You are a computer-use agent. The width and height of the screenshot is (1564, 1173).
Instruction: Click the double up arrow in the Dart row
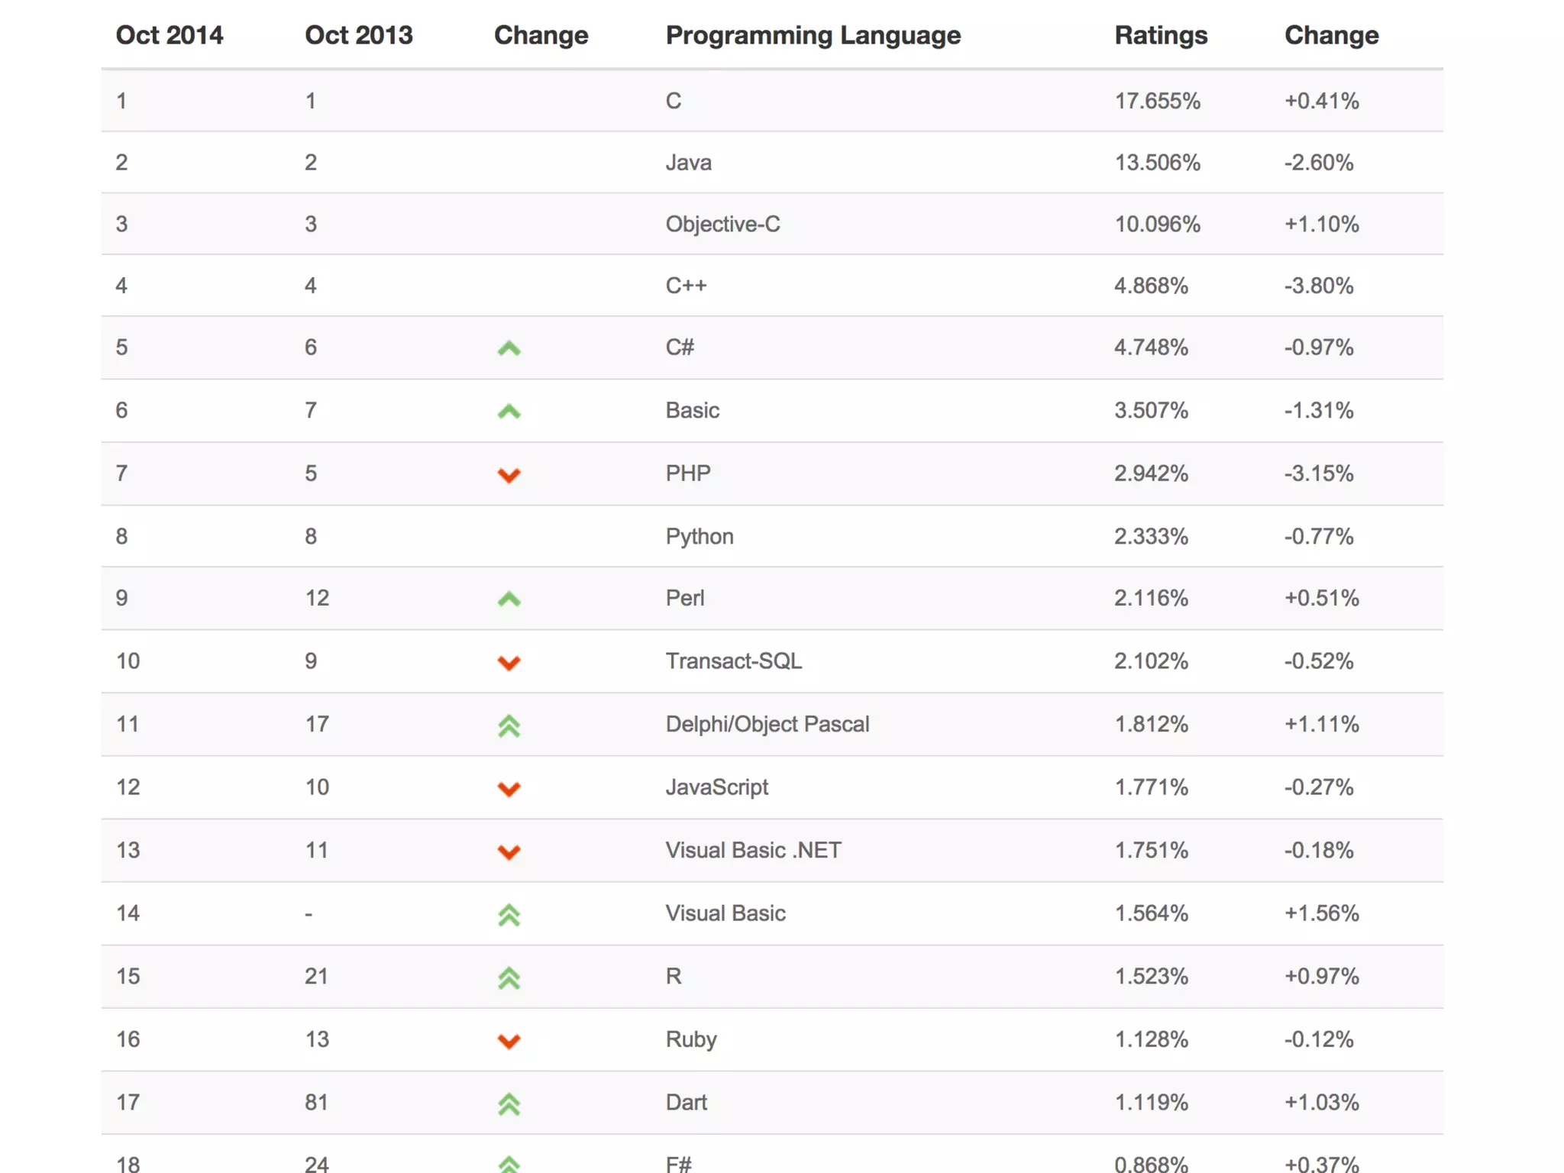tap(509, 1104)
